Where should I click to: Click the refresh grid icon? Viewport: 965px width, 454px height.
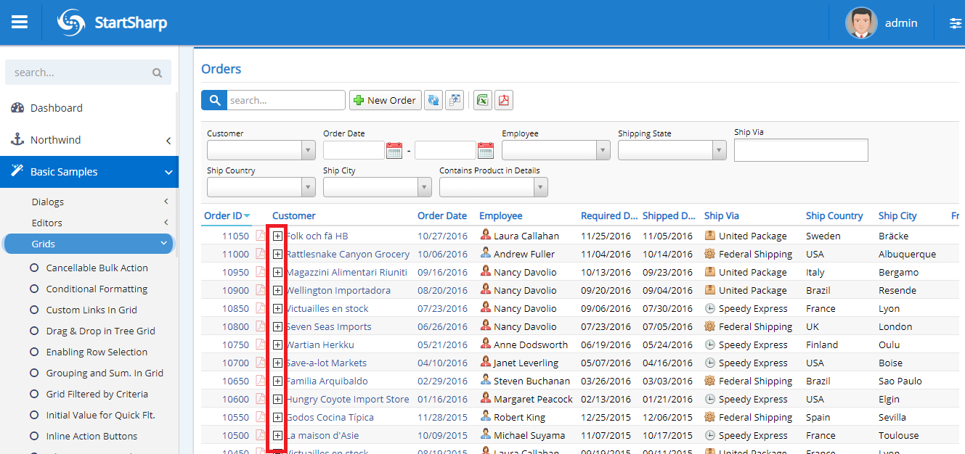click(x=433, y=100)
